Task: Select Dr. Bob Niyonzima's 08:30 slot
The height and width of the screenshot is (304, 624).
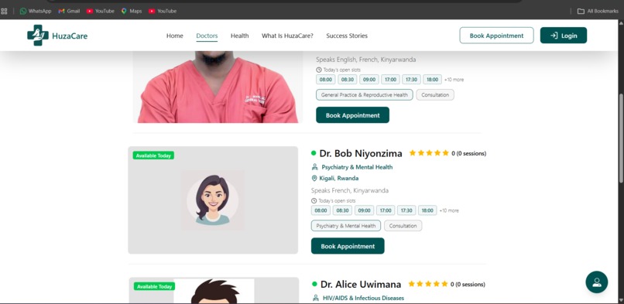Action: (343, 210)
